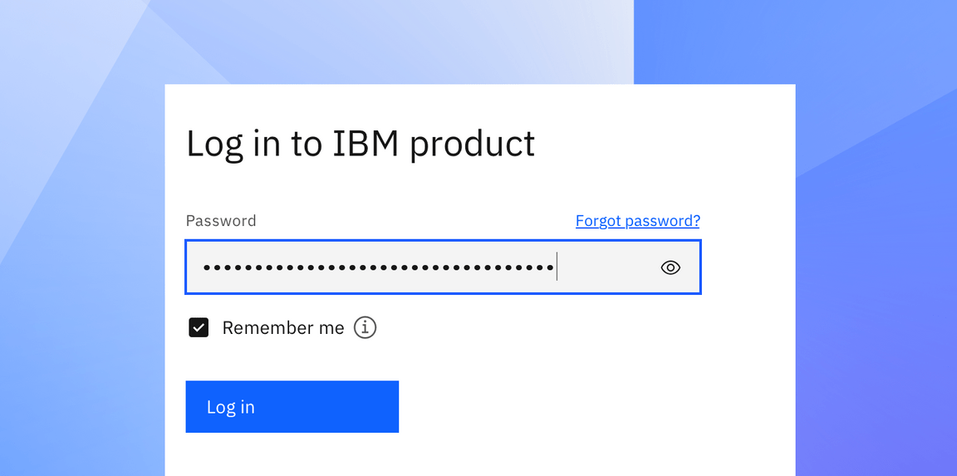
Task: Open the Remember me info tooltip icon
Action: pos(365,327)
